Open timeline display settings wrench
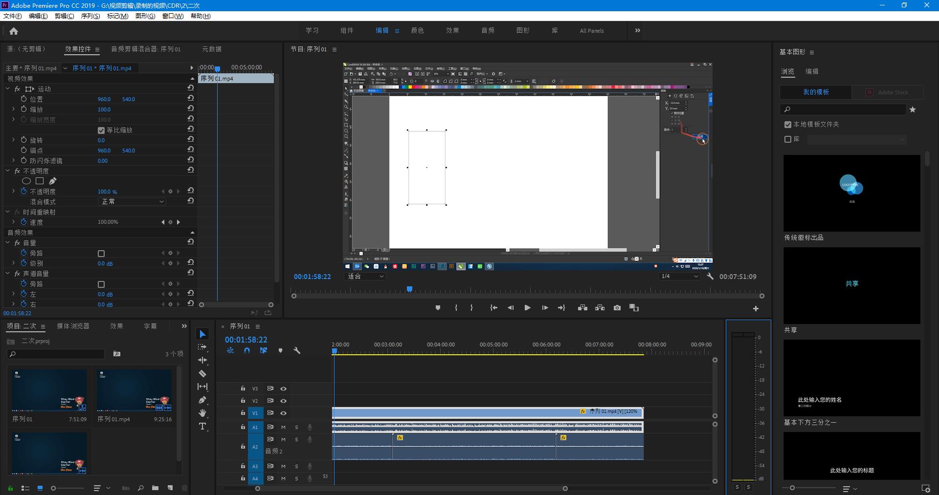 pyautogui.click(x=297, y=350)
